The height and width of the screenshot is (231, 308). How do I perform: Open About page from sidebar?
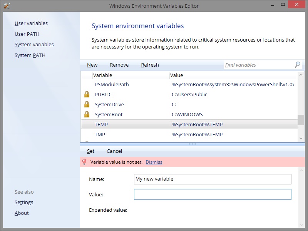pyautogui.click(x=22, y=213)
